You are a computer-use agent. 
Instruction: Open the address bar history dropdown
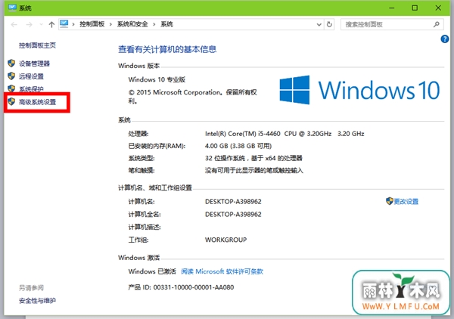click(x=319, y=25)
